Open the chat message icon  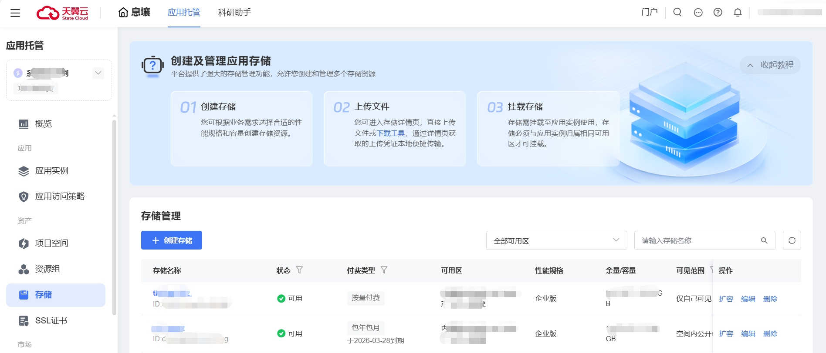point(698,13)
